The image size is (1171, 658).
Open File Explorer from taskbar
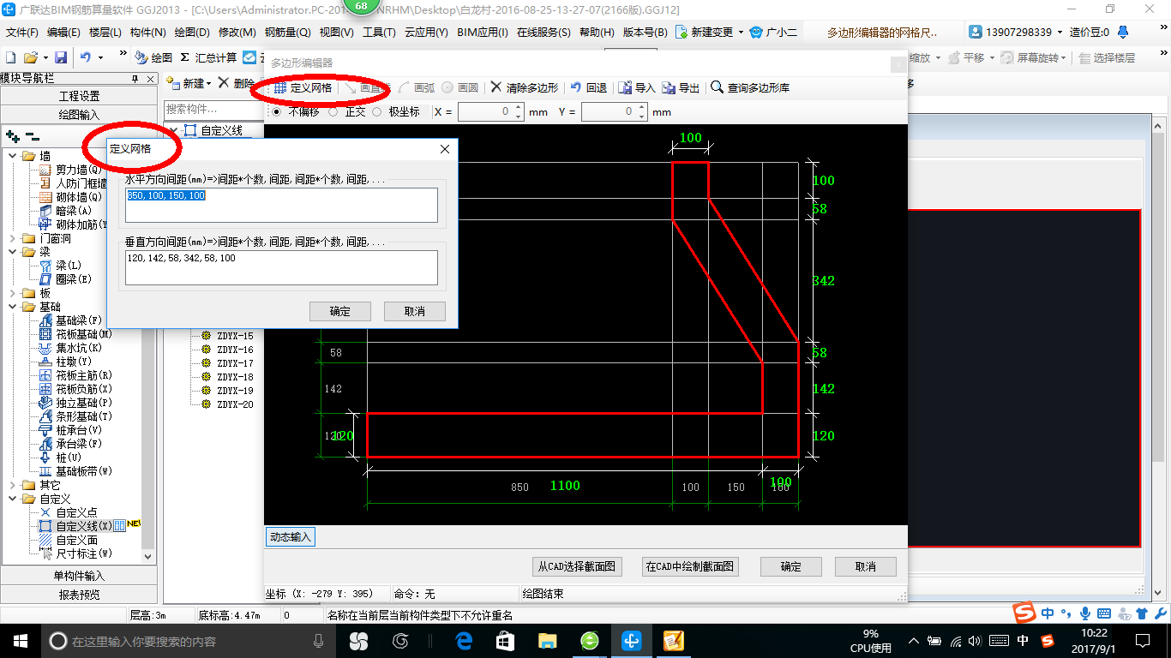pyautogui.click(x=547, y=640)
